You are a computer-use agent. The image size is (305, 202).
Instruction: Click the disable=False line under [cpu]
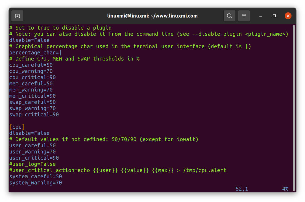(x=29, y=133)
